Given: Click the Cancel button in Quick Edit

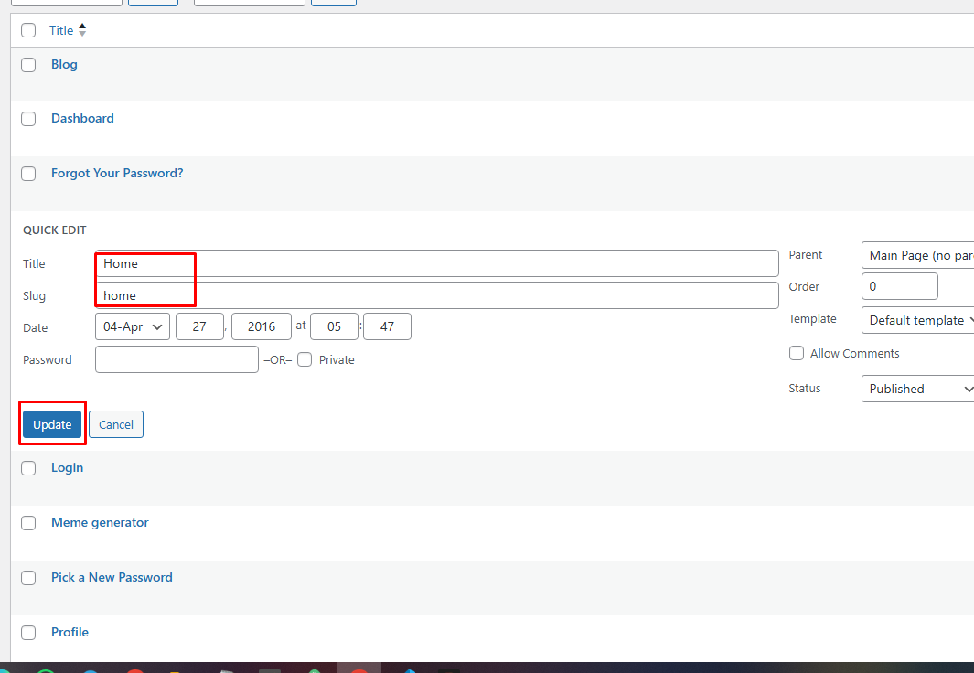Looking at the screenshot, I should (116, 424).
